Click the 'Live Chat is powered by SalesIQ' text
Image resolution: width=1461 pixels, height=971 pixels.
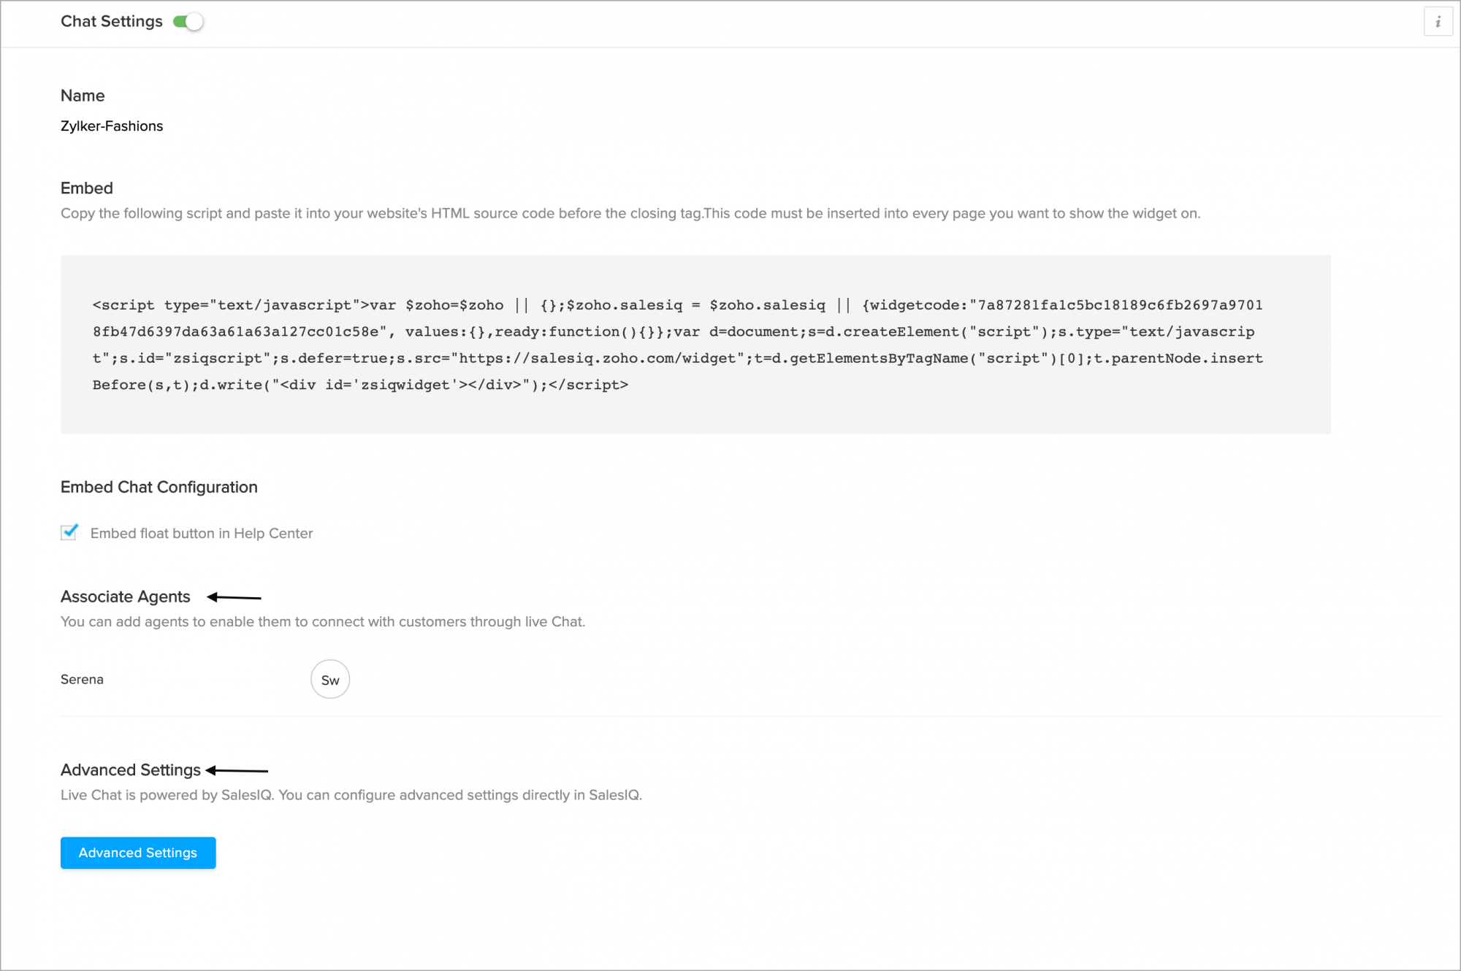[x=351, y=794]
